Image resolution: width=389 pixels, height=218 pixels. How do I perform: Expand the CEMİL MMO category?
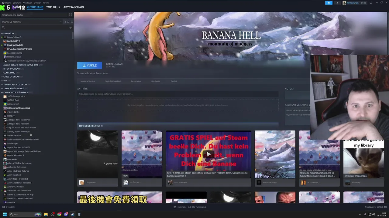[x=2, y=73]
